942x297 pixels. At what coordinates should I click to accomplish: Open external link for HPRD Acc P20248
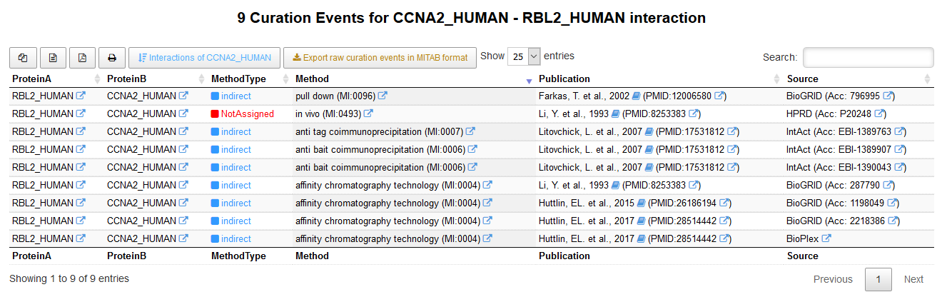[x=879, y=114]
